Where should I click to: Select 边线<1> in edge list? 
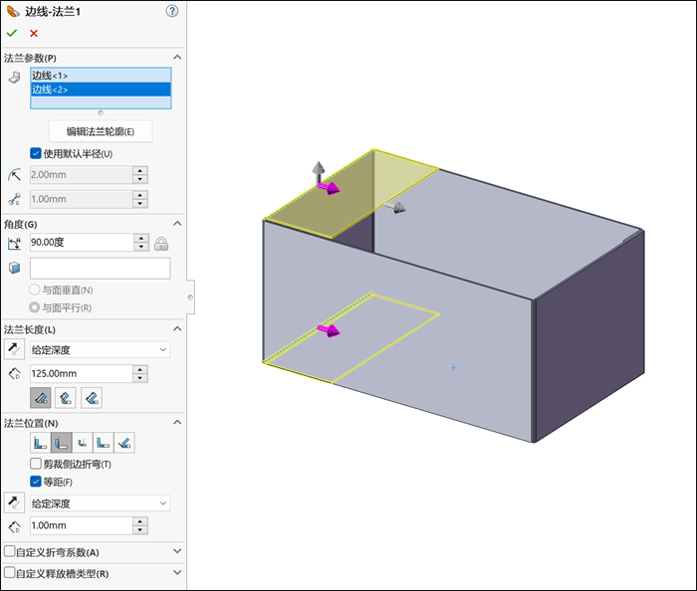point(101,76)
